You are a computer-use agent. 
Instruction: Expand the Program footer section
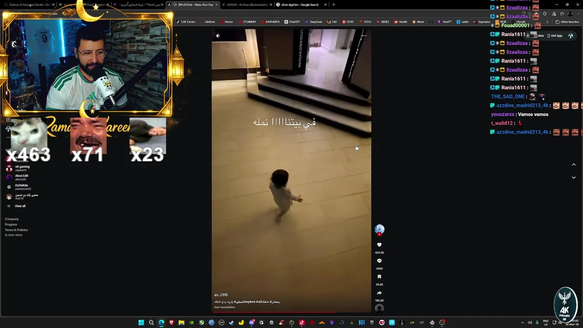[x=11, y=225]
